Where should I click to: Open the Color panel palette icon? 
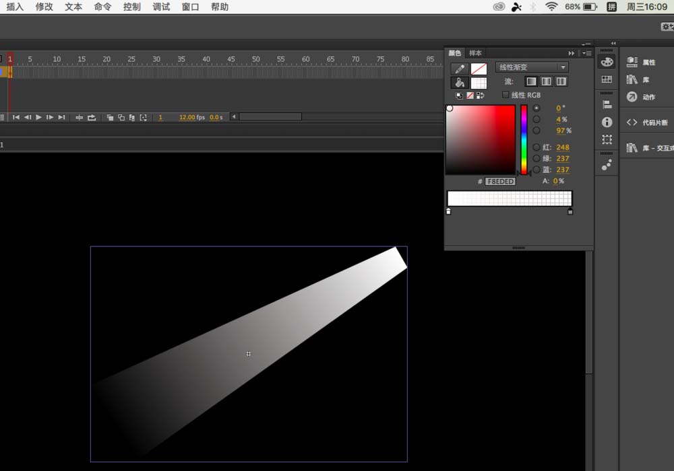(x=607, y=62)
